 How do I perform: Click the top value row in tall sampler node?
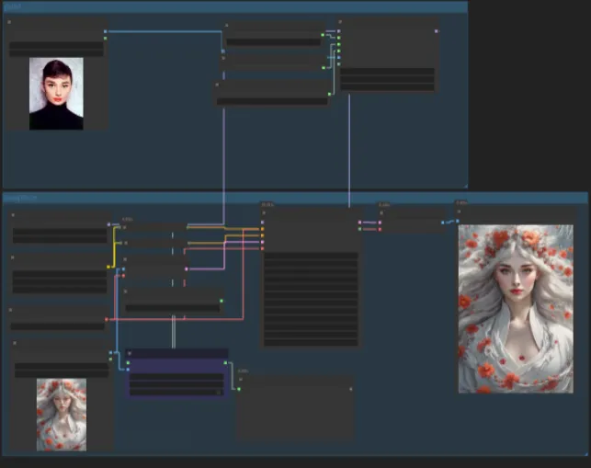(x=311, y=257)
